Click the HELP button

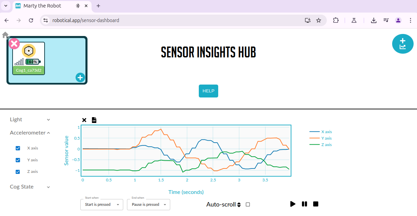[x=208, y=91]
